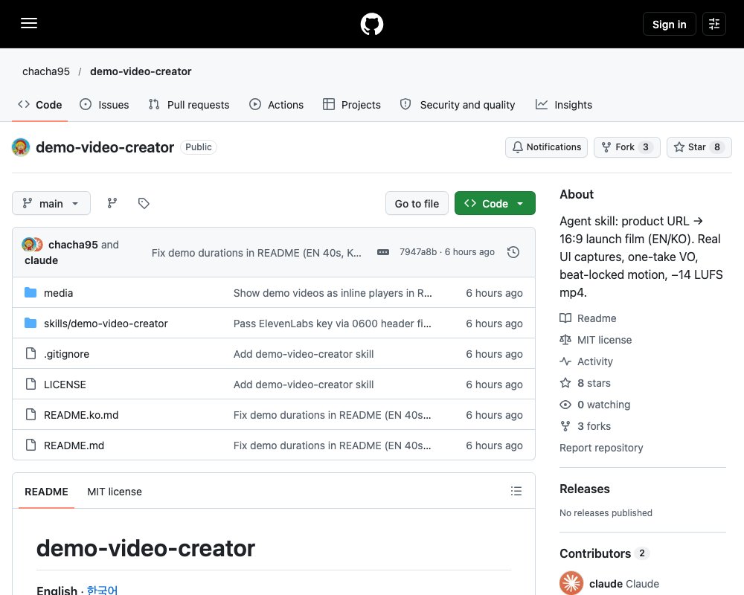This screenshot has width=744, height=595.
Task: Click the chacha95 commit author name
Action: coord(73,245)
